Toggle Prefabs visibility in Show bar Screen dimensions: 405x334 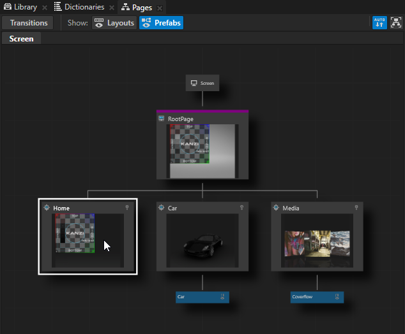coord(161,23)
